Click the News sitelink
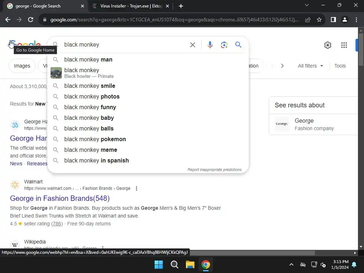 pos(16,164)
